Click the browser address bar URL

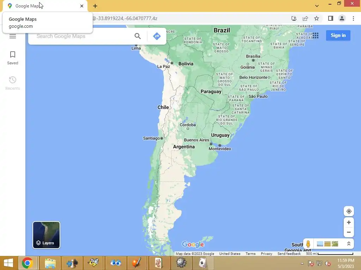tap(125, 18)
